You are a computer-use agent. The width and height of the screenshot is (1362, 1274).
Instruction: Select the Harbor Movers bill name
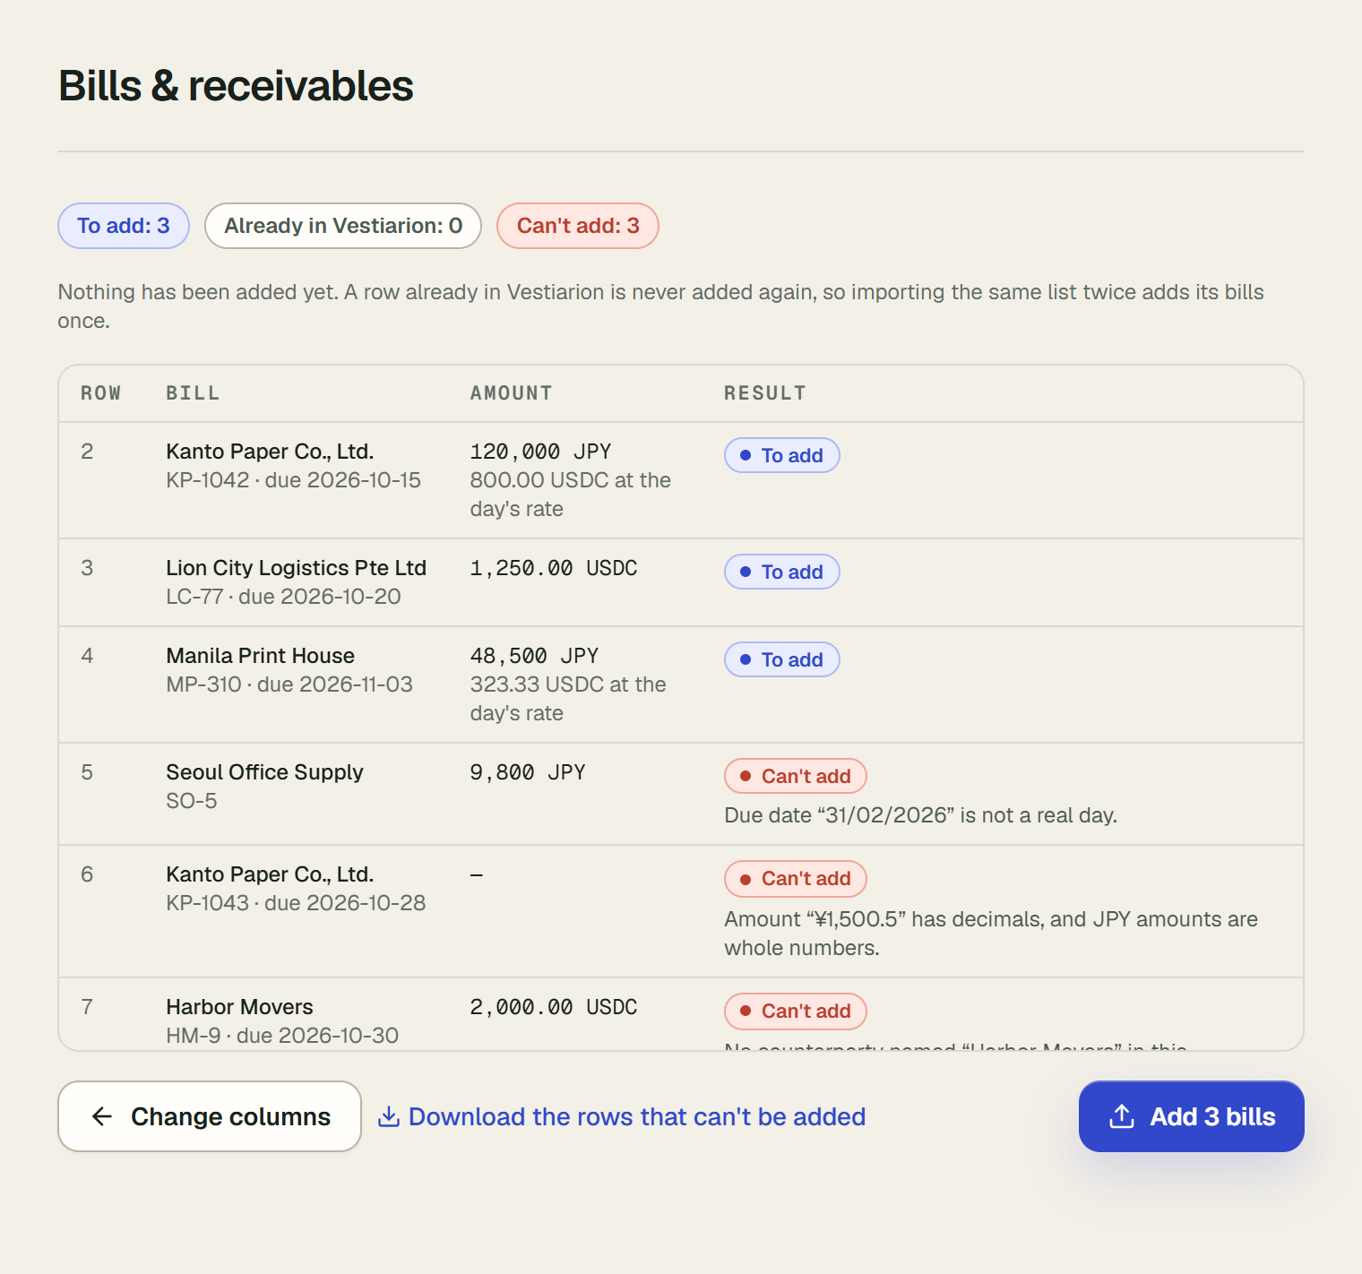[240, 1007]
